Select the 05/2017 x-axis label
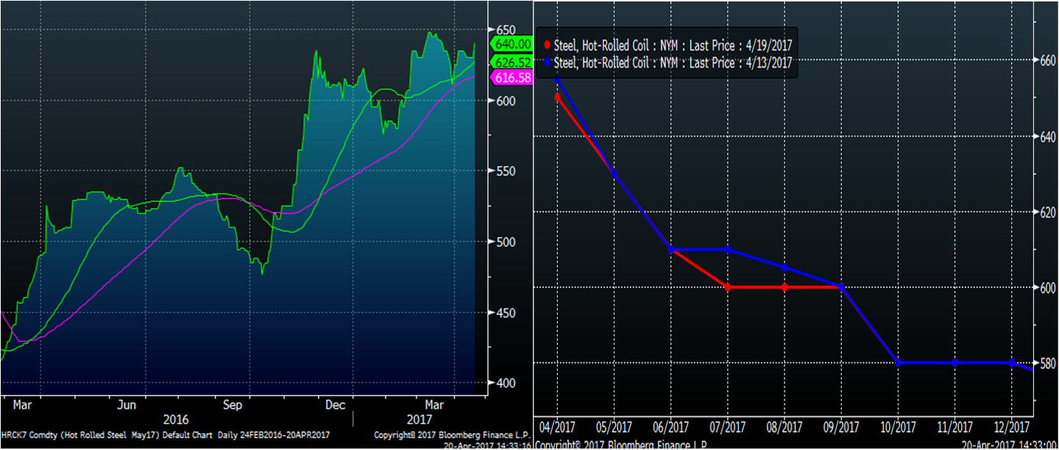1059x450 pixels. [614, 427]
